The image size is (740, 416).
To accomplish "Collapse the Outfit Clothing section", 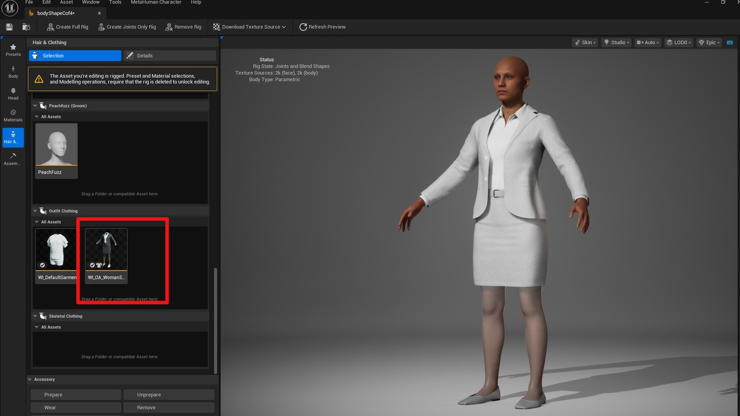I will click(x=35, y=211).
